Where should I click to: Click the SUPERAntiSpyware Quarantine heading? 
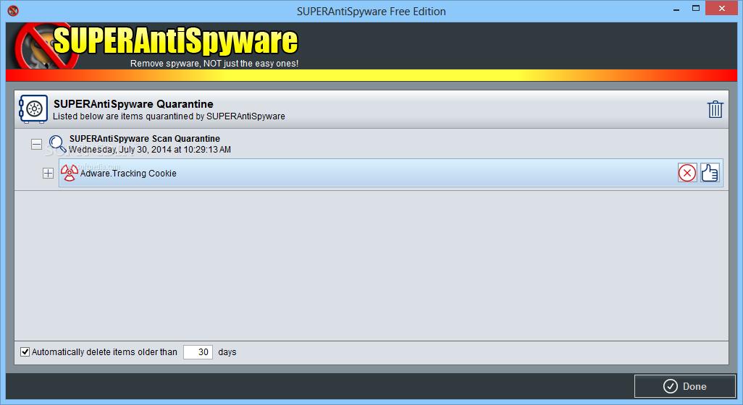tap(133, 104)
